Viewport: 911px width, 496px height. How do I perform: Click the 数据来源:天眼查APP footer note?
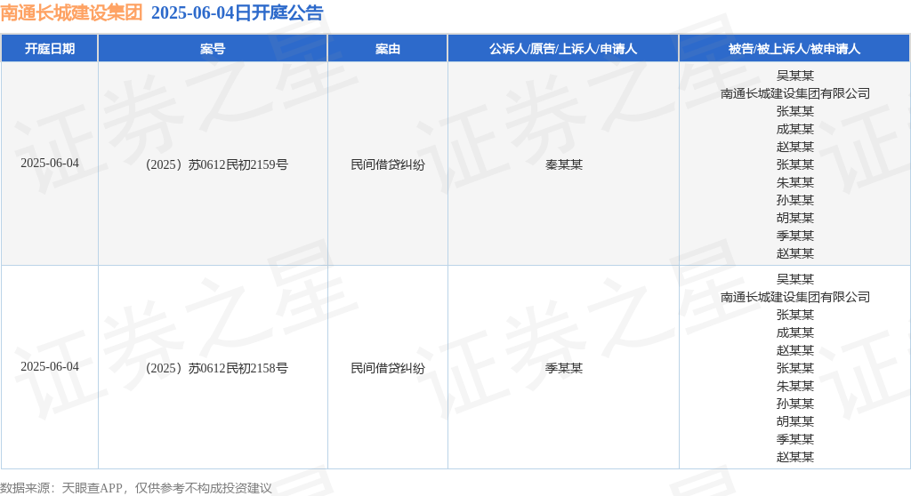(x=136, y=489)
